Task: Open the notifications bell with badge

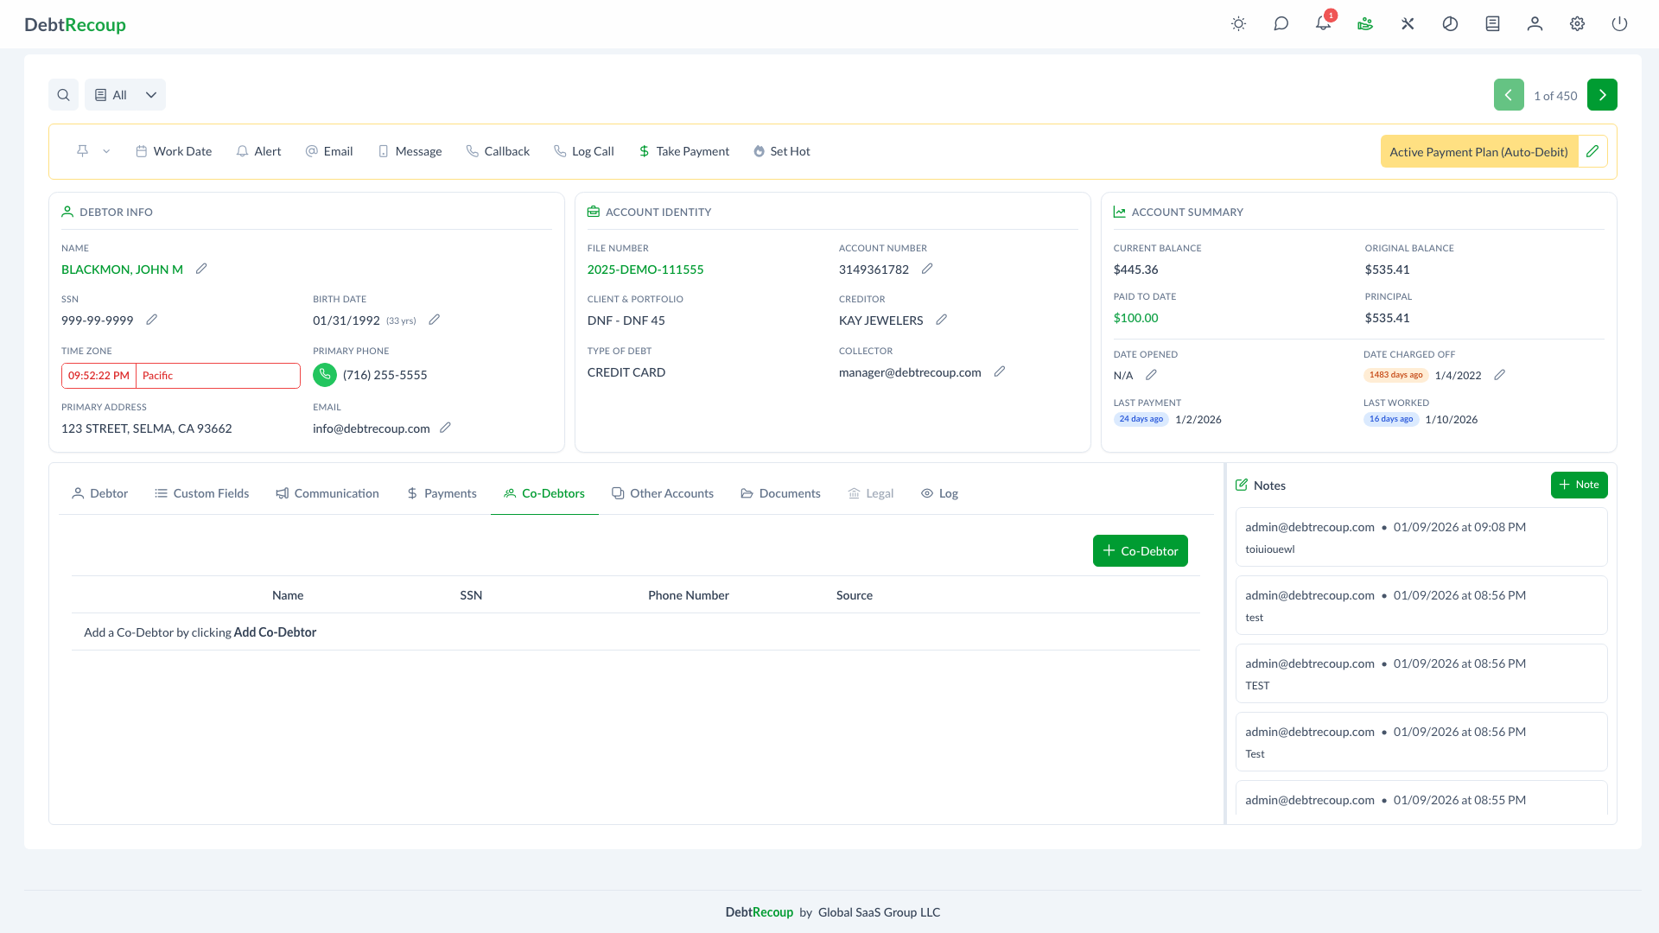Action: pyautogui.click(x=1322, y=24)
